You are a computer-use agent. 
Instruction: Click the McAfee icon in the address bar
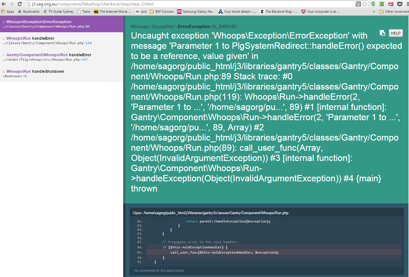click(358, 4)
